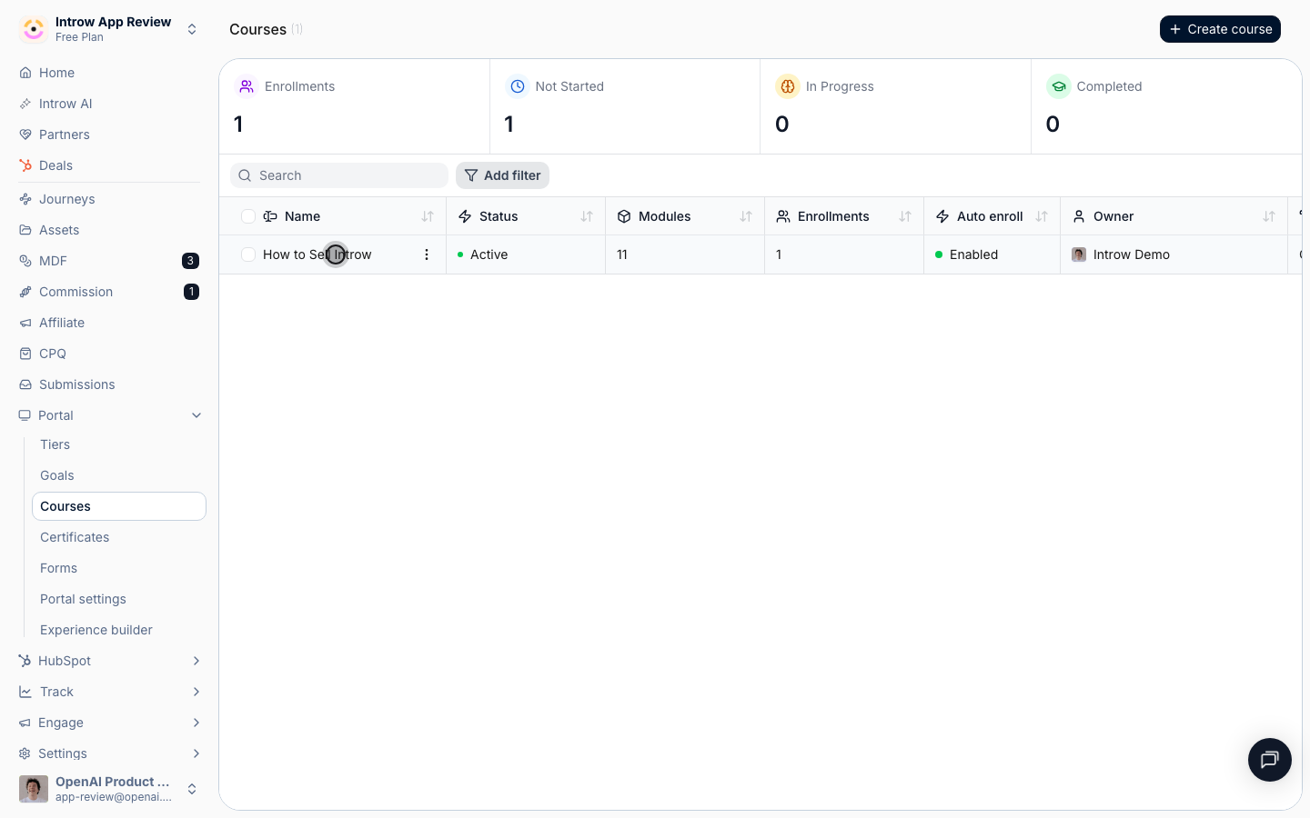Screen dimensions: 1310x818
Task: Sort by Auto enroll column arrows
Action: click(x=1042, y=216)
